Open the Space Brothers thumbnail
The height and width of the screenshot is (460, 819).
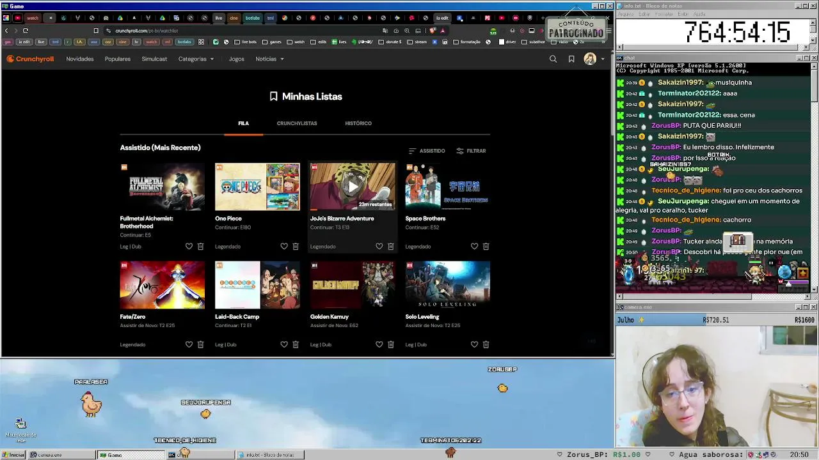pyautogui.click(x=448, y=187)
